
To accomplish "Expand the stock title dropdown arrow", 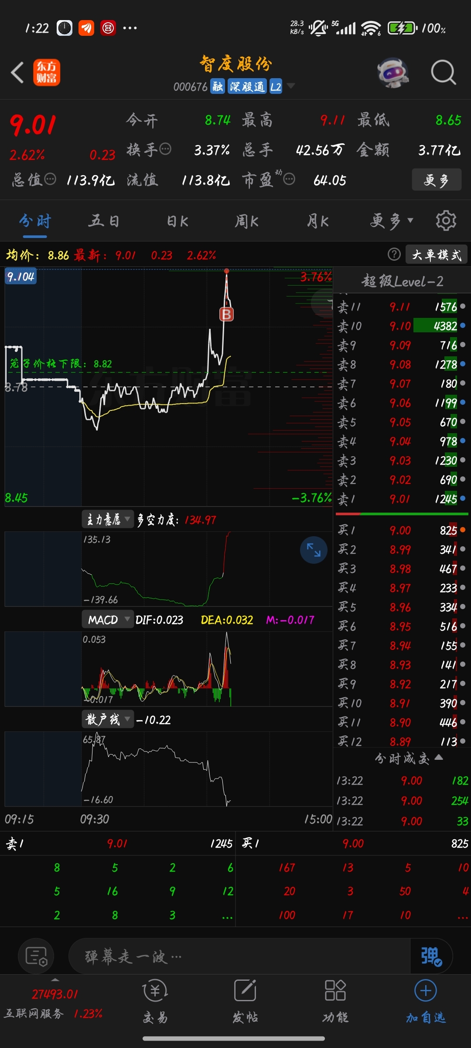I will pos(291,86).
